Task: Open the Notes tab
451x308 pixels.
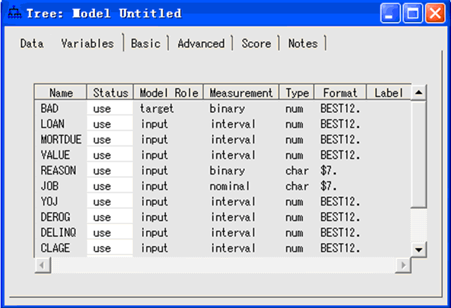Action: pos(303,43)
